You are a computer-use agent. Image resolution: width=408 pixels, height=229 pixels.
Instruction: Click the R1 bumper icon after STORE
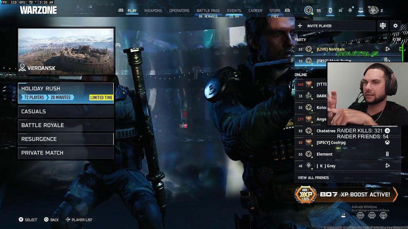(287, 10)
